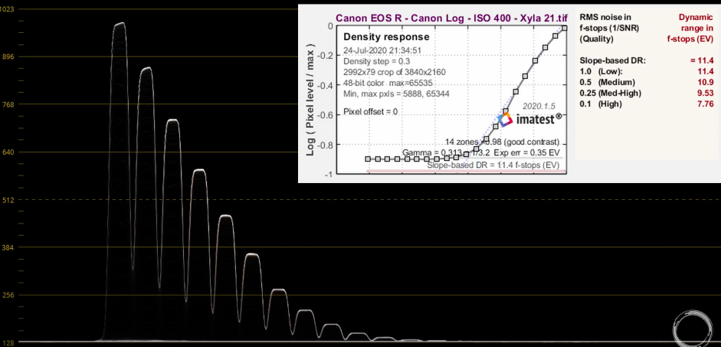Screen dimensions: 721x347
Task: Click the 'Dynamic range in f-stops (EV)' header
Action: 690,28
